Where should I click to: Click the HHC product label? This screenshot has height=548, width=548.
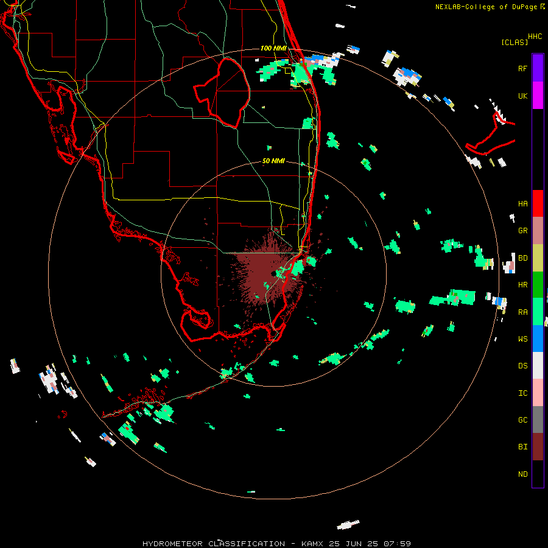coord(535,37)
